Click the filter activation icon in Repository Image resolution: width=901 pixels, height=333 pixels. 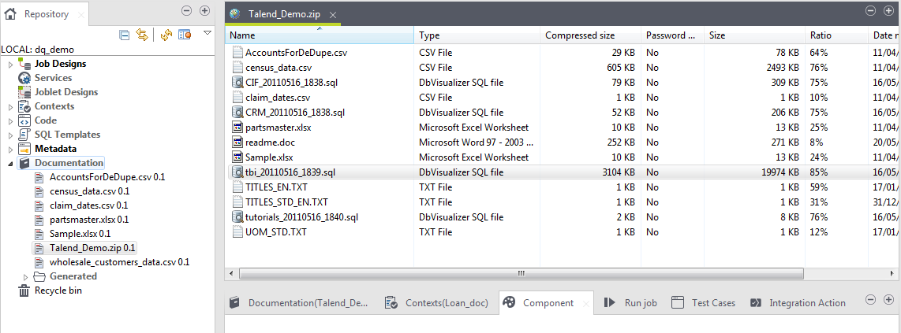tap(185, 35)
